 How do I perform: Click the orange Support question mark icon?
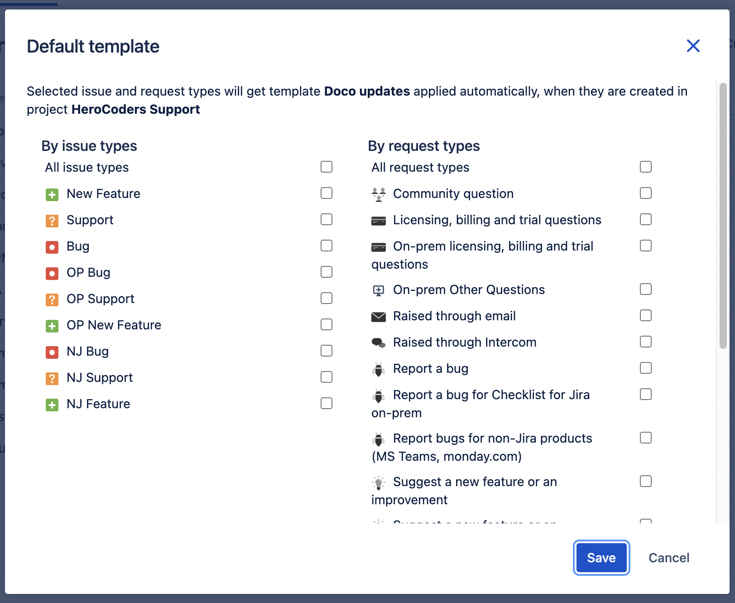pos(52,221)
